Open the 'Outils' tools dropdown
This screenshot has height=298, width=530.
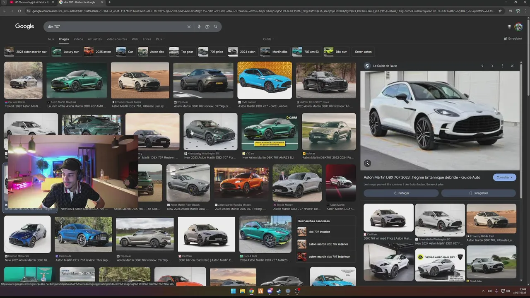coord(268,39)
